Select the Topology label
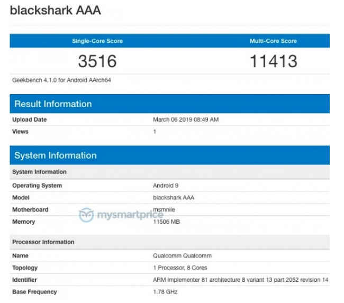344x303 pixels. 25,268
